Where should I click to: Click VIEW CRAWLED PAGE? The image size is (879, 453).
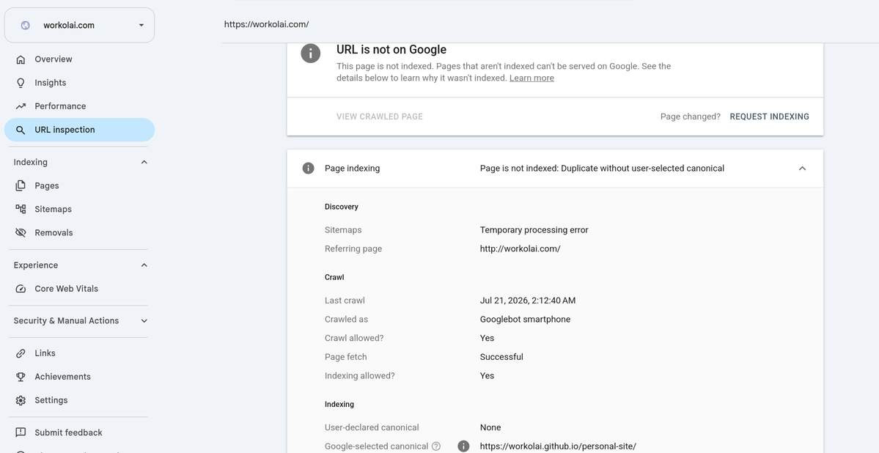[x=380, y=117]
